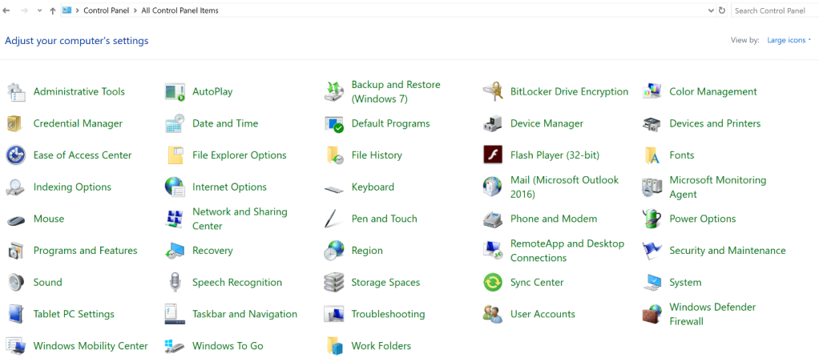Viewport: 819px width, 362px height.
Task: Click the Windows Defender Firewall brick icon
Action: coord(652,314)
